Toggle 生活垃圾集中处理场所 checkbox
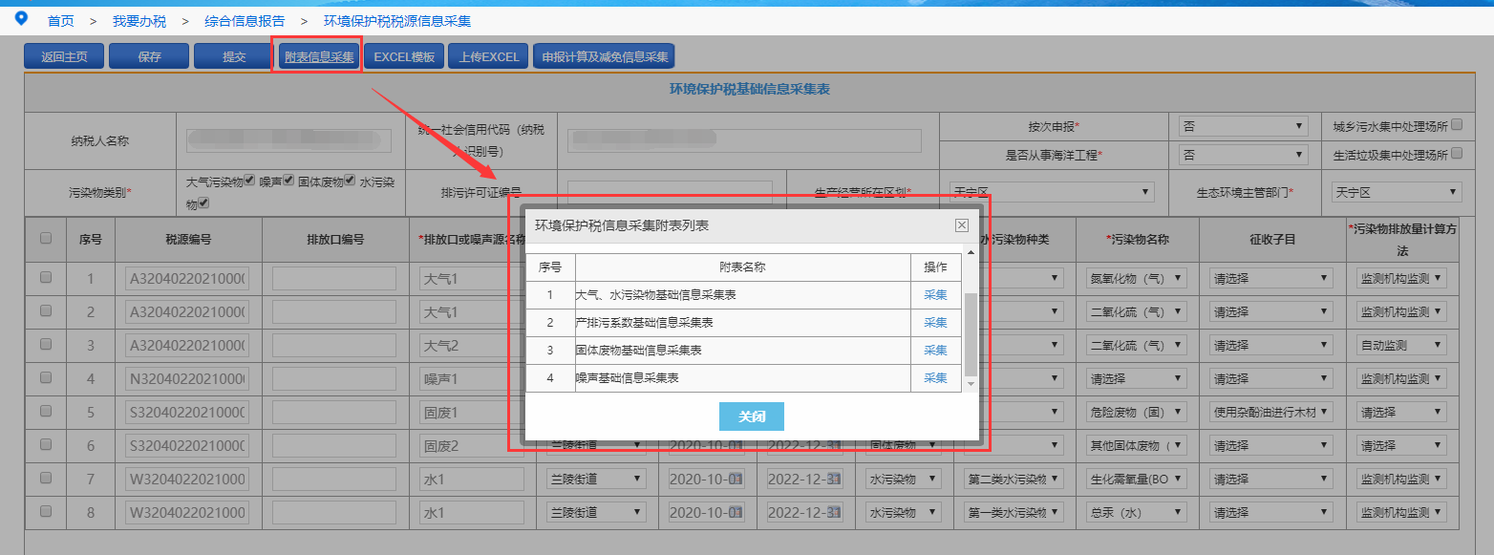This screenshot has height=555, width=1494. [x=1457, y=154]
